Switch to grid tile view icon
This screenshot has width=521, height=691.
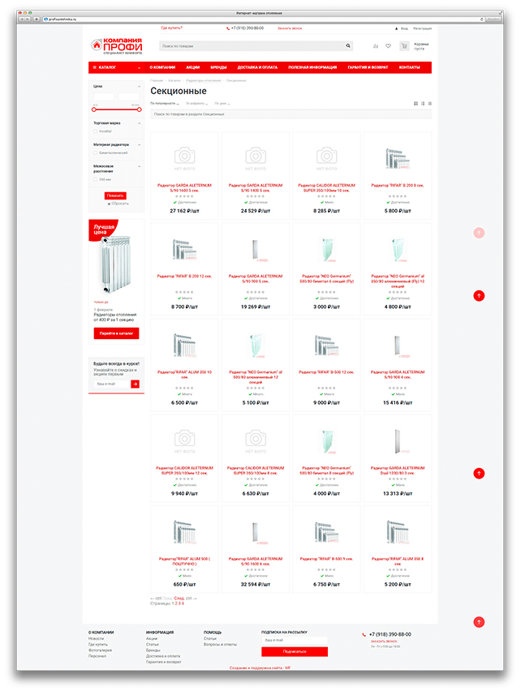[416, 104]
